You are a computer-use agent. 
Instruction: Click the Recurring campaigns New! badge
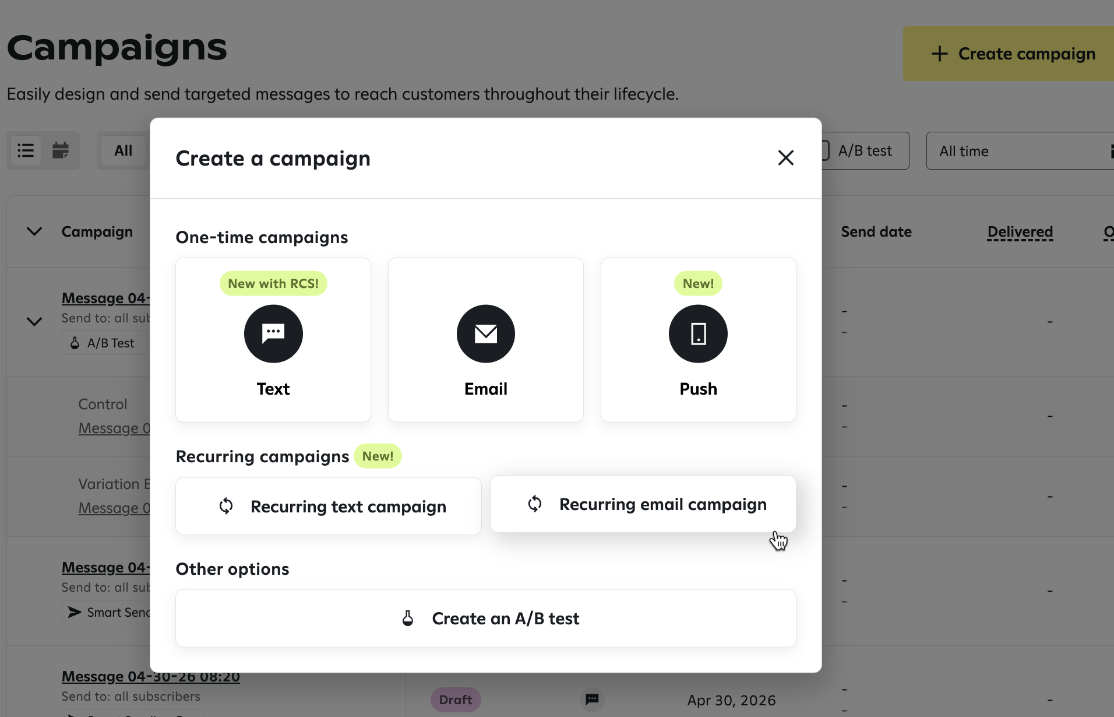[378, 456]
